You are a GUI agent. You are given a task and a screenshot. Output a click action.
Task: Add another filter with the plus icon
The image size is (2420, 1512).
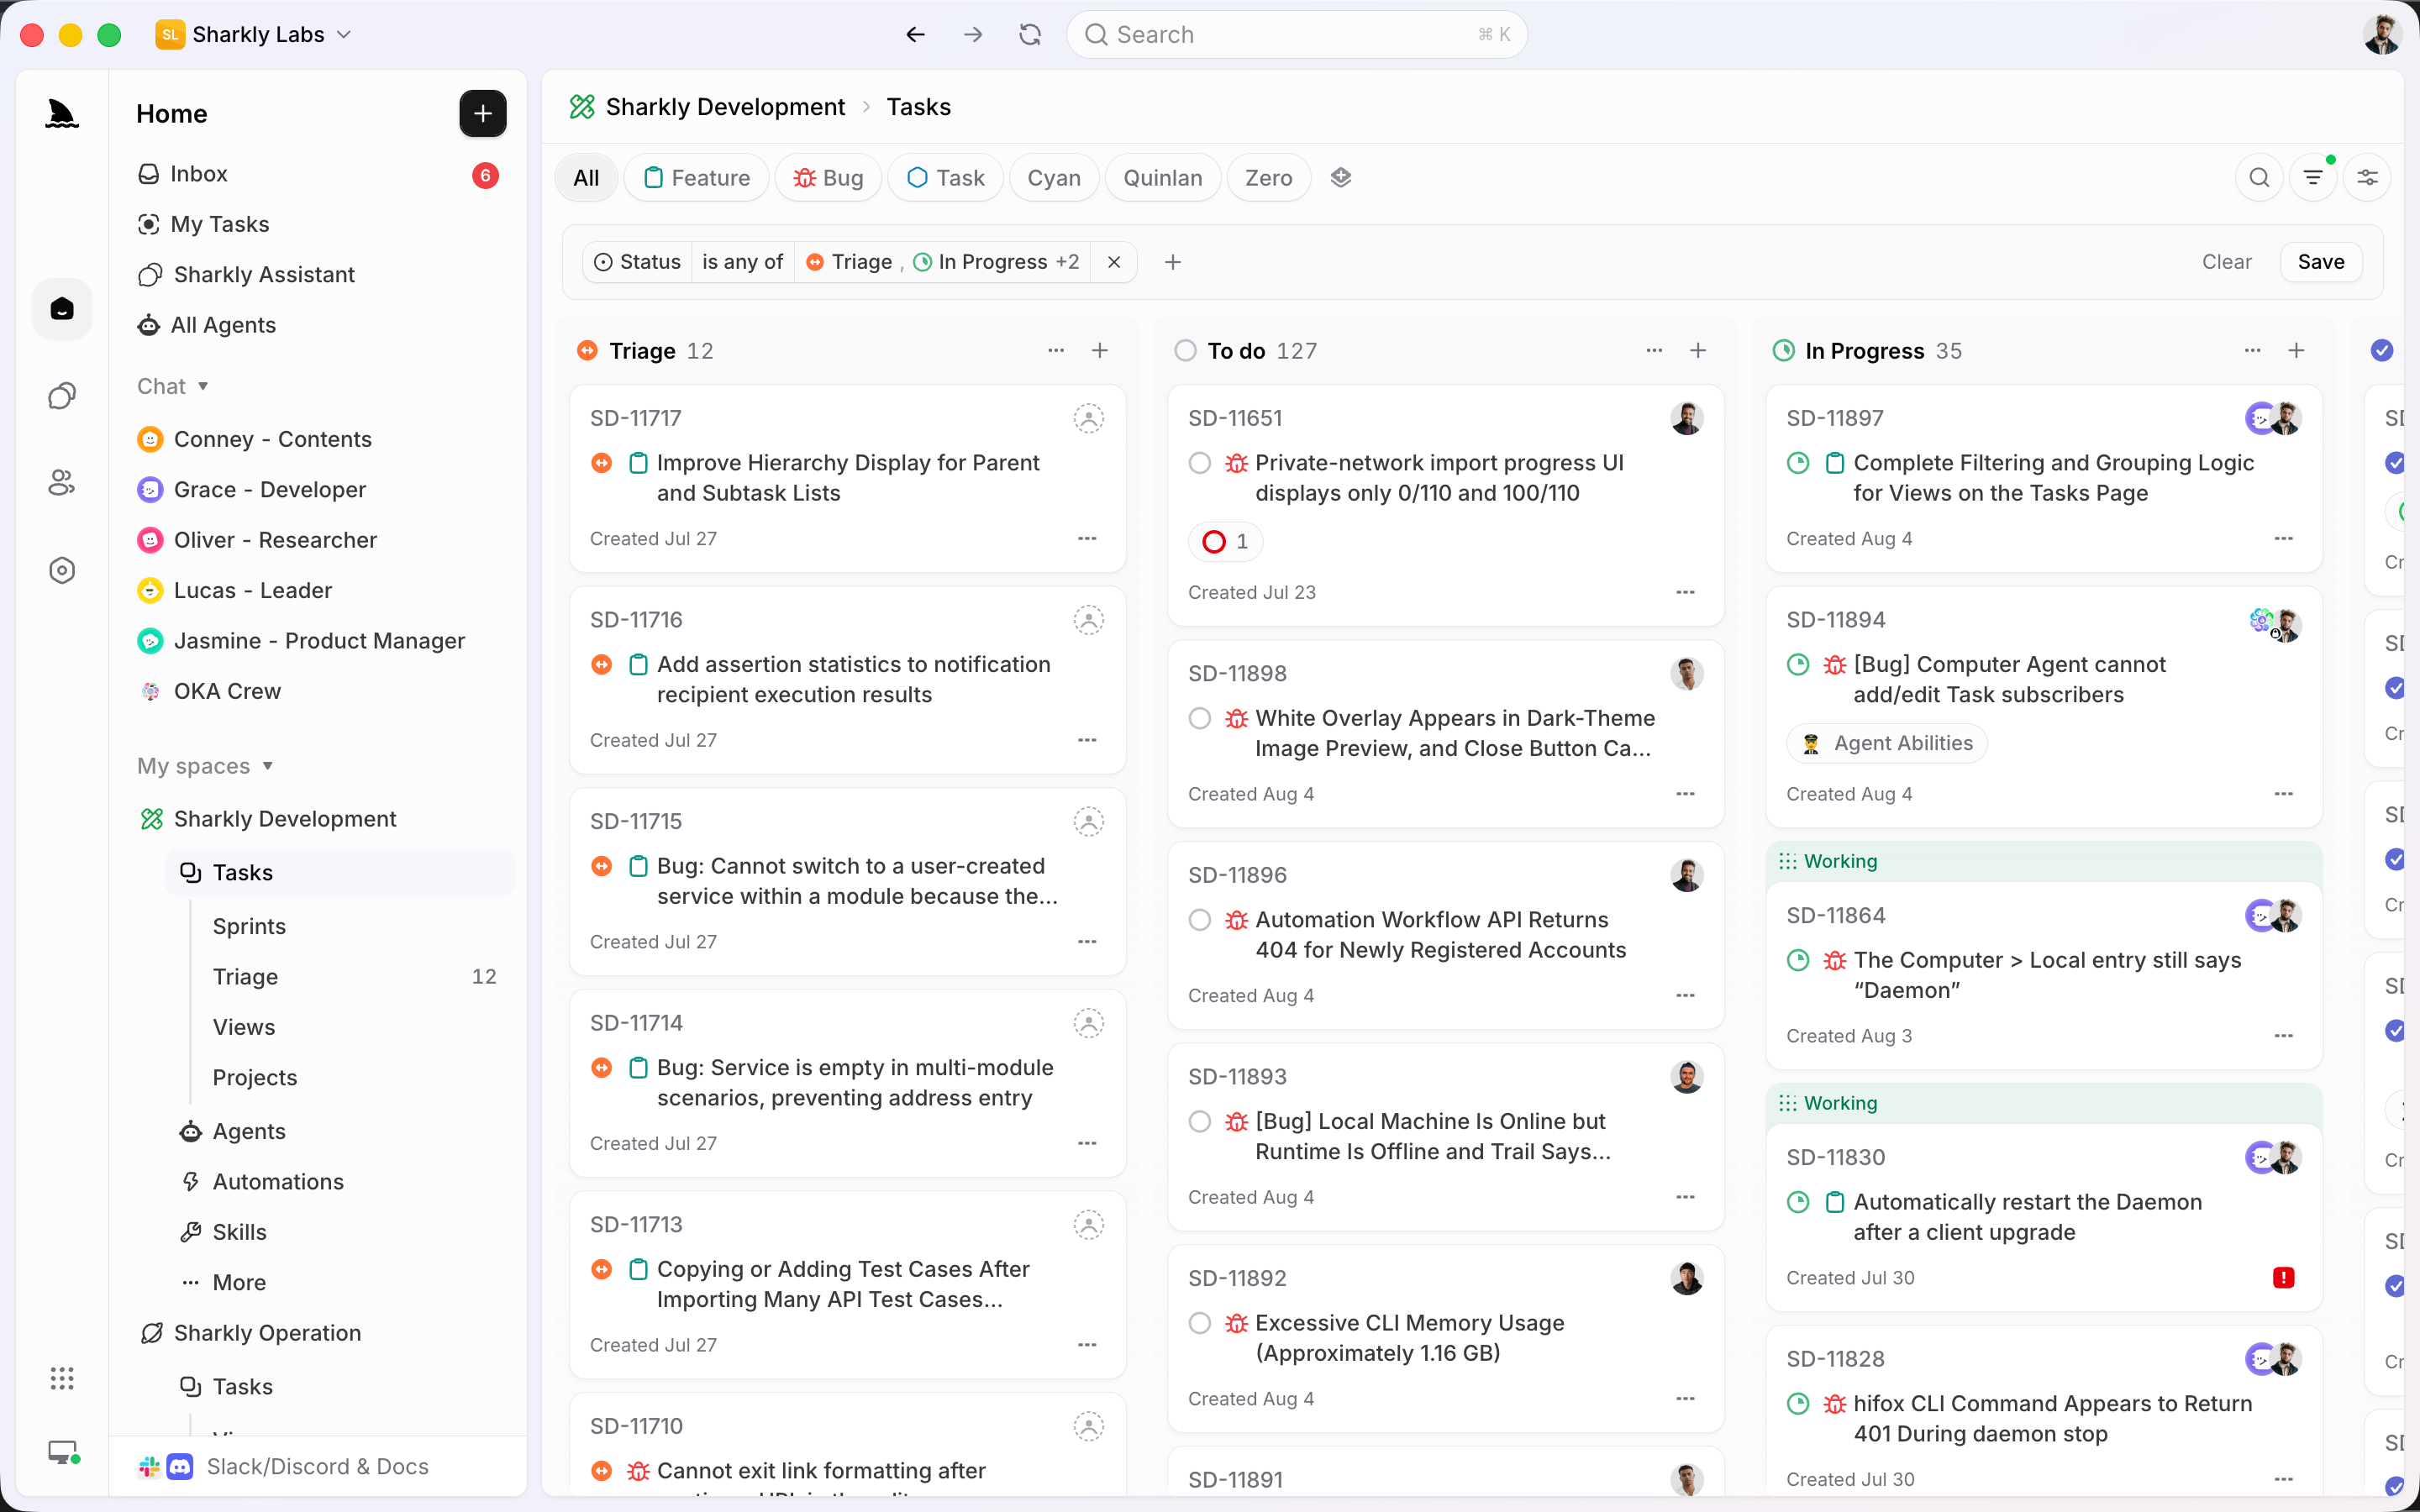point(1173,262)
